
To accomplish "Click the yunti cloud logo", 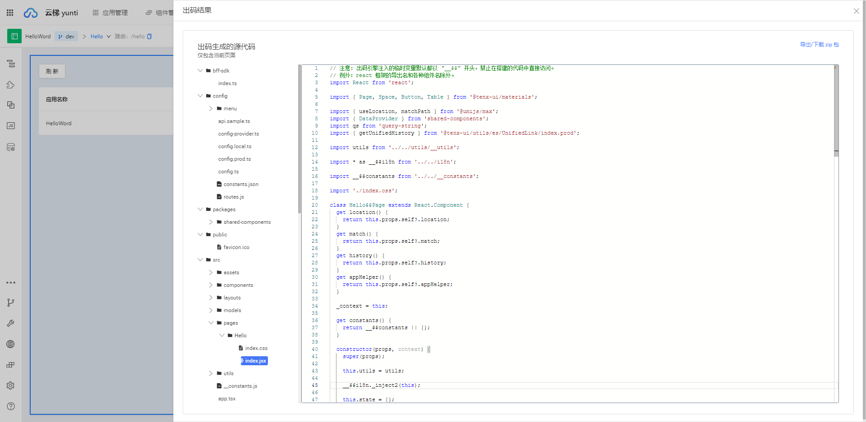I will [31, 13].
